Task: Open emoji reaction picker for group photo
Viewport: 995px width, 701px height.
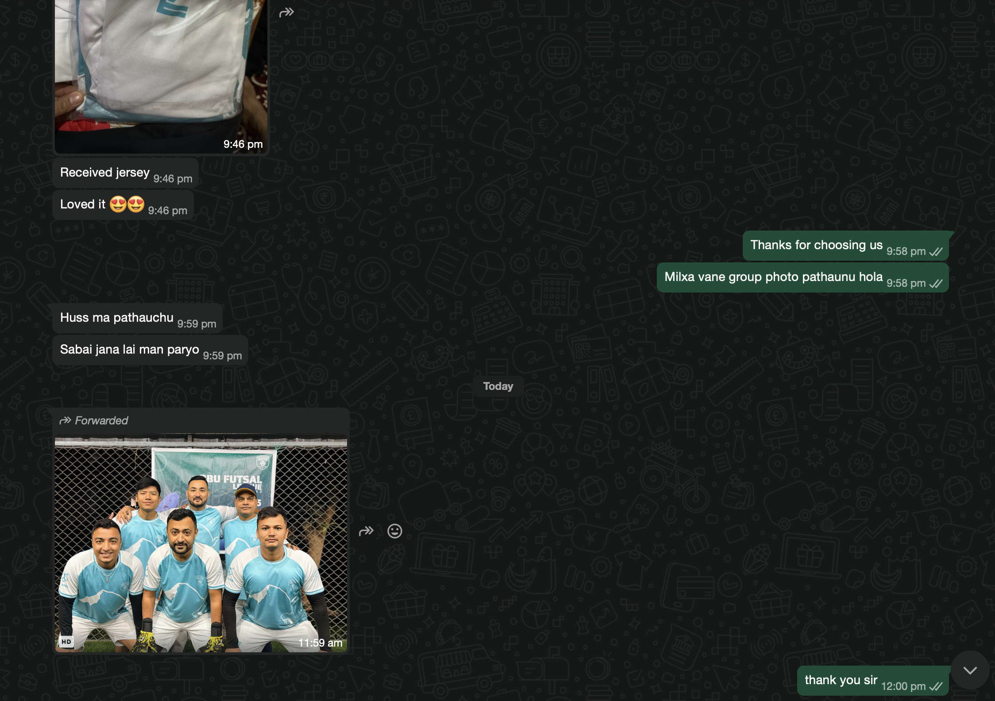Action: click(394, 531)
